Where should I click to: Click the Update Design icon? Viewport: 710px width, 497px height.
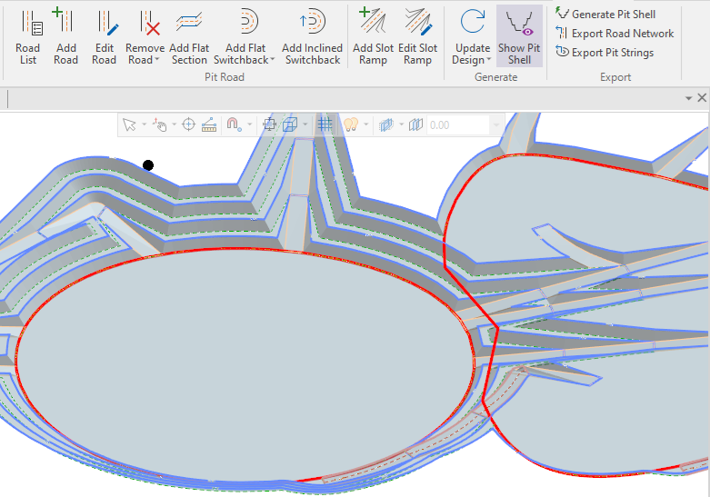tap(473, 22)
